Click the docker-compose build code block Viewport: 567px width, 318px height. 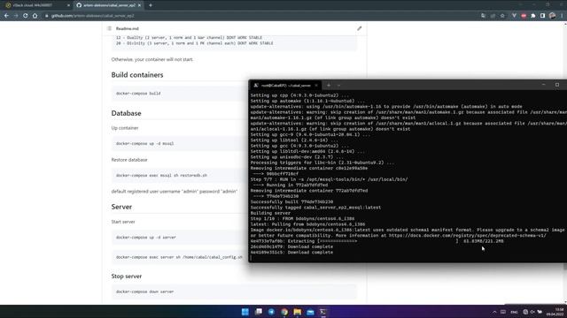(x=180, y=94)
